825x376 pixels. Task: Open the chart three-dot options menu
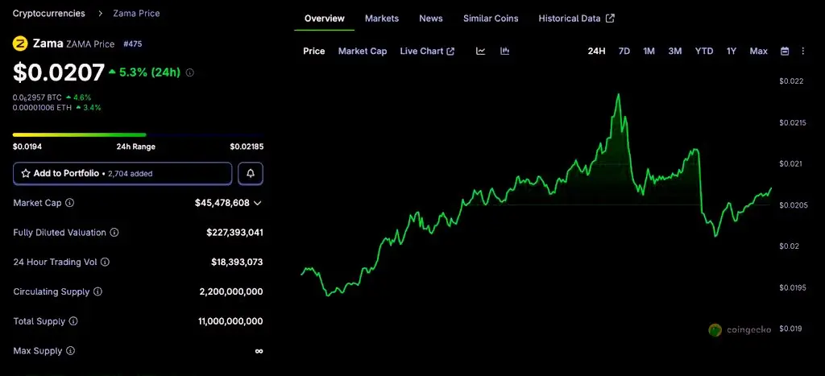click(803, 51)
